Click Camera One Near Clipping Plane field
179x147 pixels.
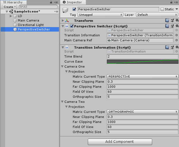point(142,82)
